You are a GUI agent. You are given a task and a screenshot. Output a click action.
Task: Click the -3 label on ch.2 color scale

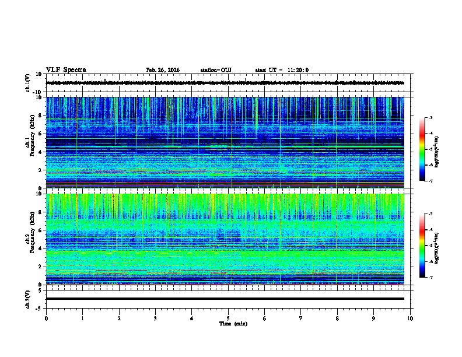(x=430, y=214)
